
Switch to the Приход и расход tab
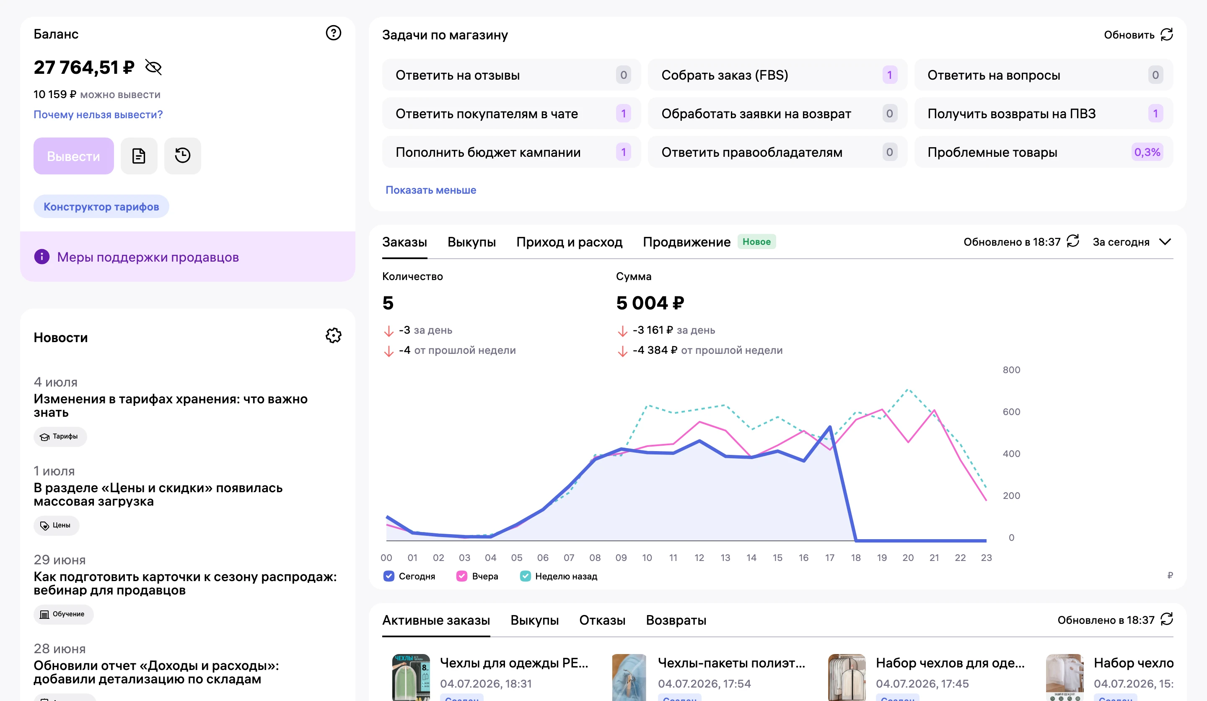tap(569, 242)
